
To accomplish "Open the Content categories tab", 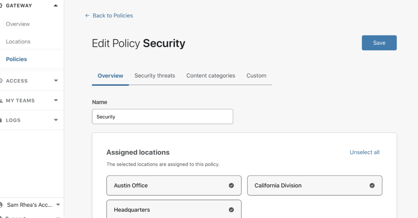I will tap(211, 76).
